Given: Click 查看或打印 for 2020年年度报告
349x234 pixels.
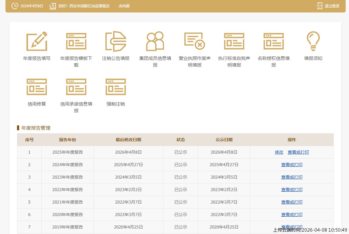Looking at the screenshot, I should point(292,215).
